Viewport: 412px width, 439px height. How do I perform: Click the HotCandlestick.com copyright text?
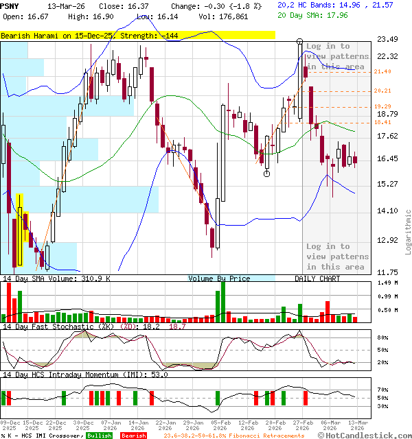[x=367, y=436]
